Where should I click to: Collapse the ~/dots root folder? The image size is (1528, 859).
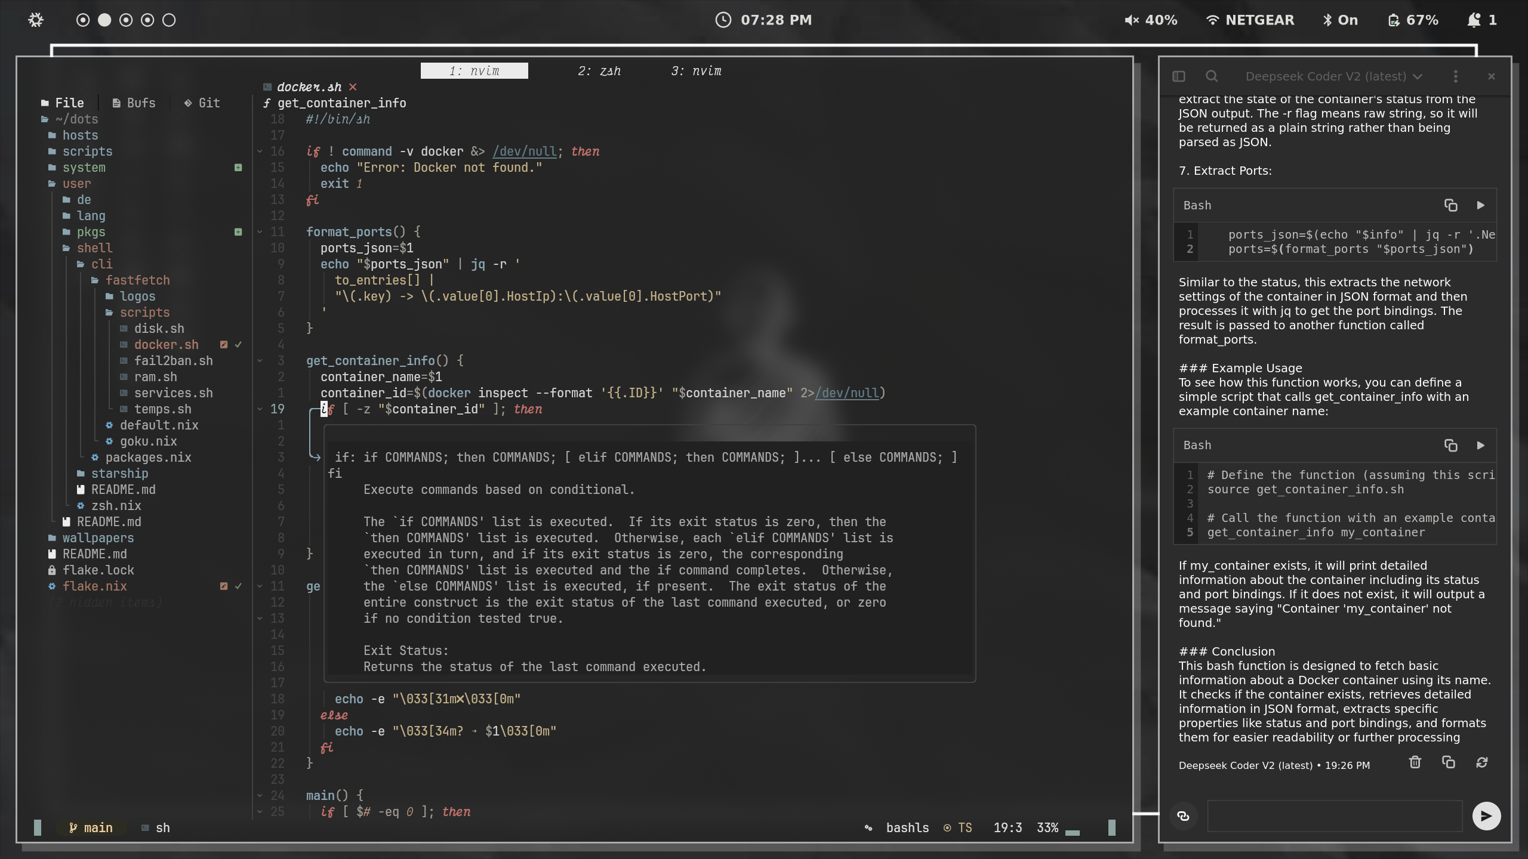69,119
